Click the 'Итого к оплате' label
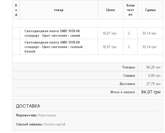 pyautogui.click(x=123, y=92)
